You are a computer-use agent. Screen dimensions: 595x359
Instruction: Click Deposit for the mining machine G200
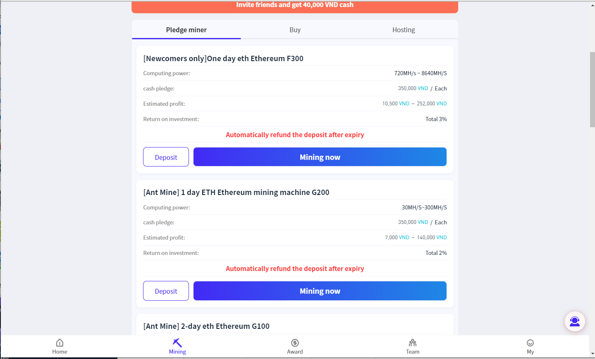166,291
